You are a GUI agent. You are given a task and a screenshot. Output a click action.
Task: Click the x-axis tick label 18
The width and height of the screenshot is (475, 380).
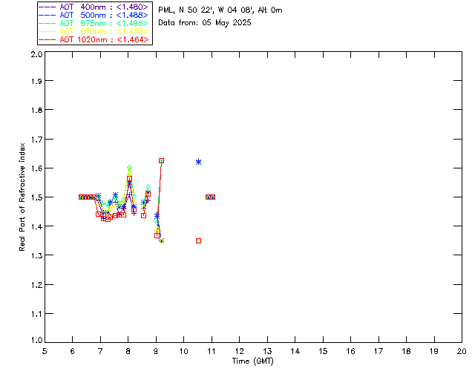[406, 351]
